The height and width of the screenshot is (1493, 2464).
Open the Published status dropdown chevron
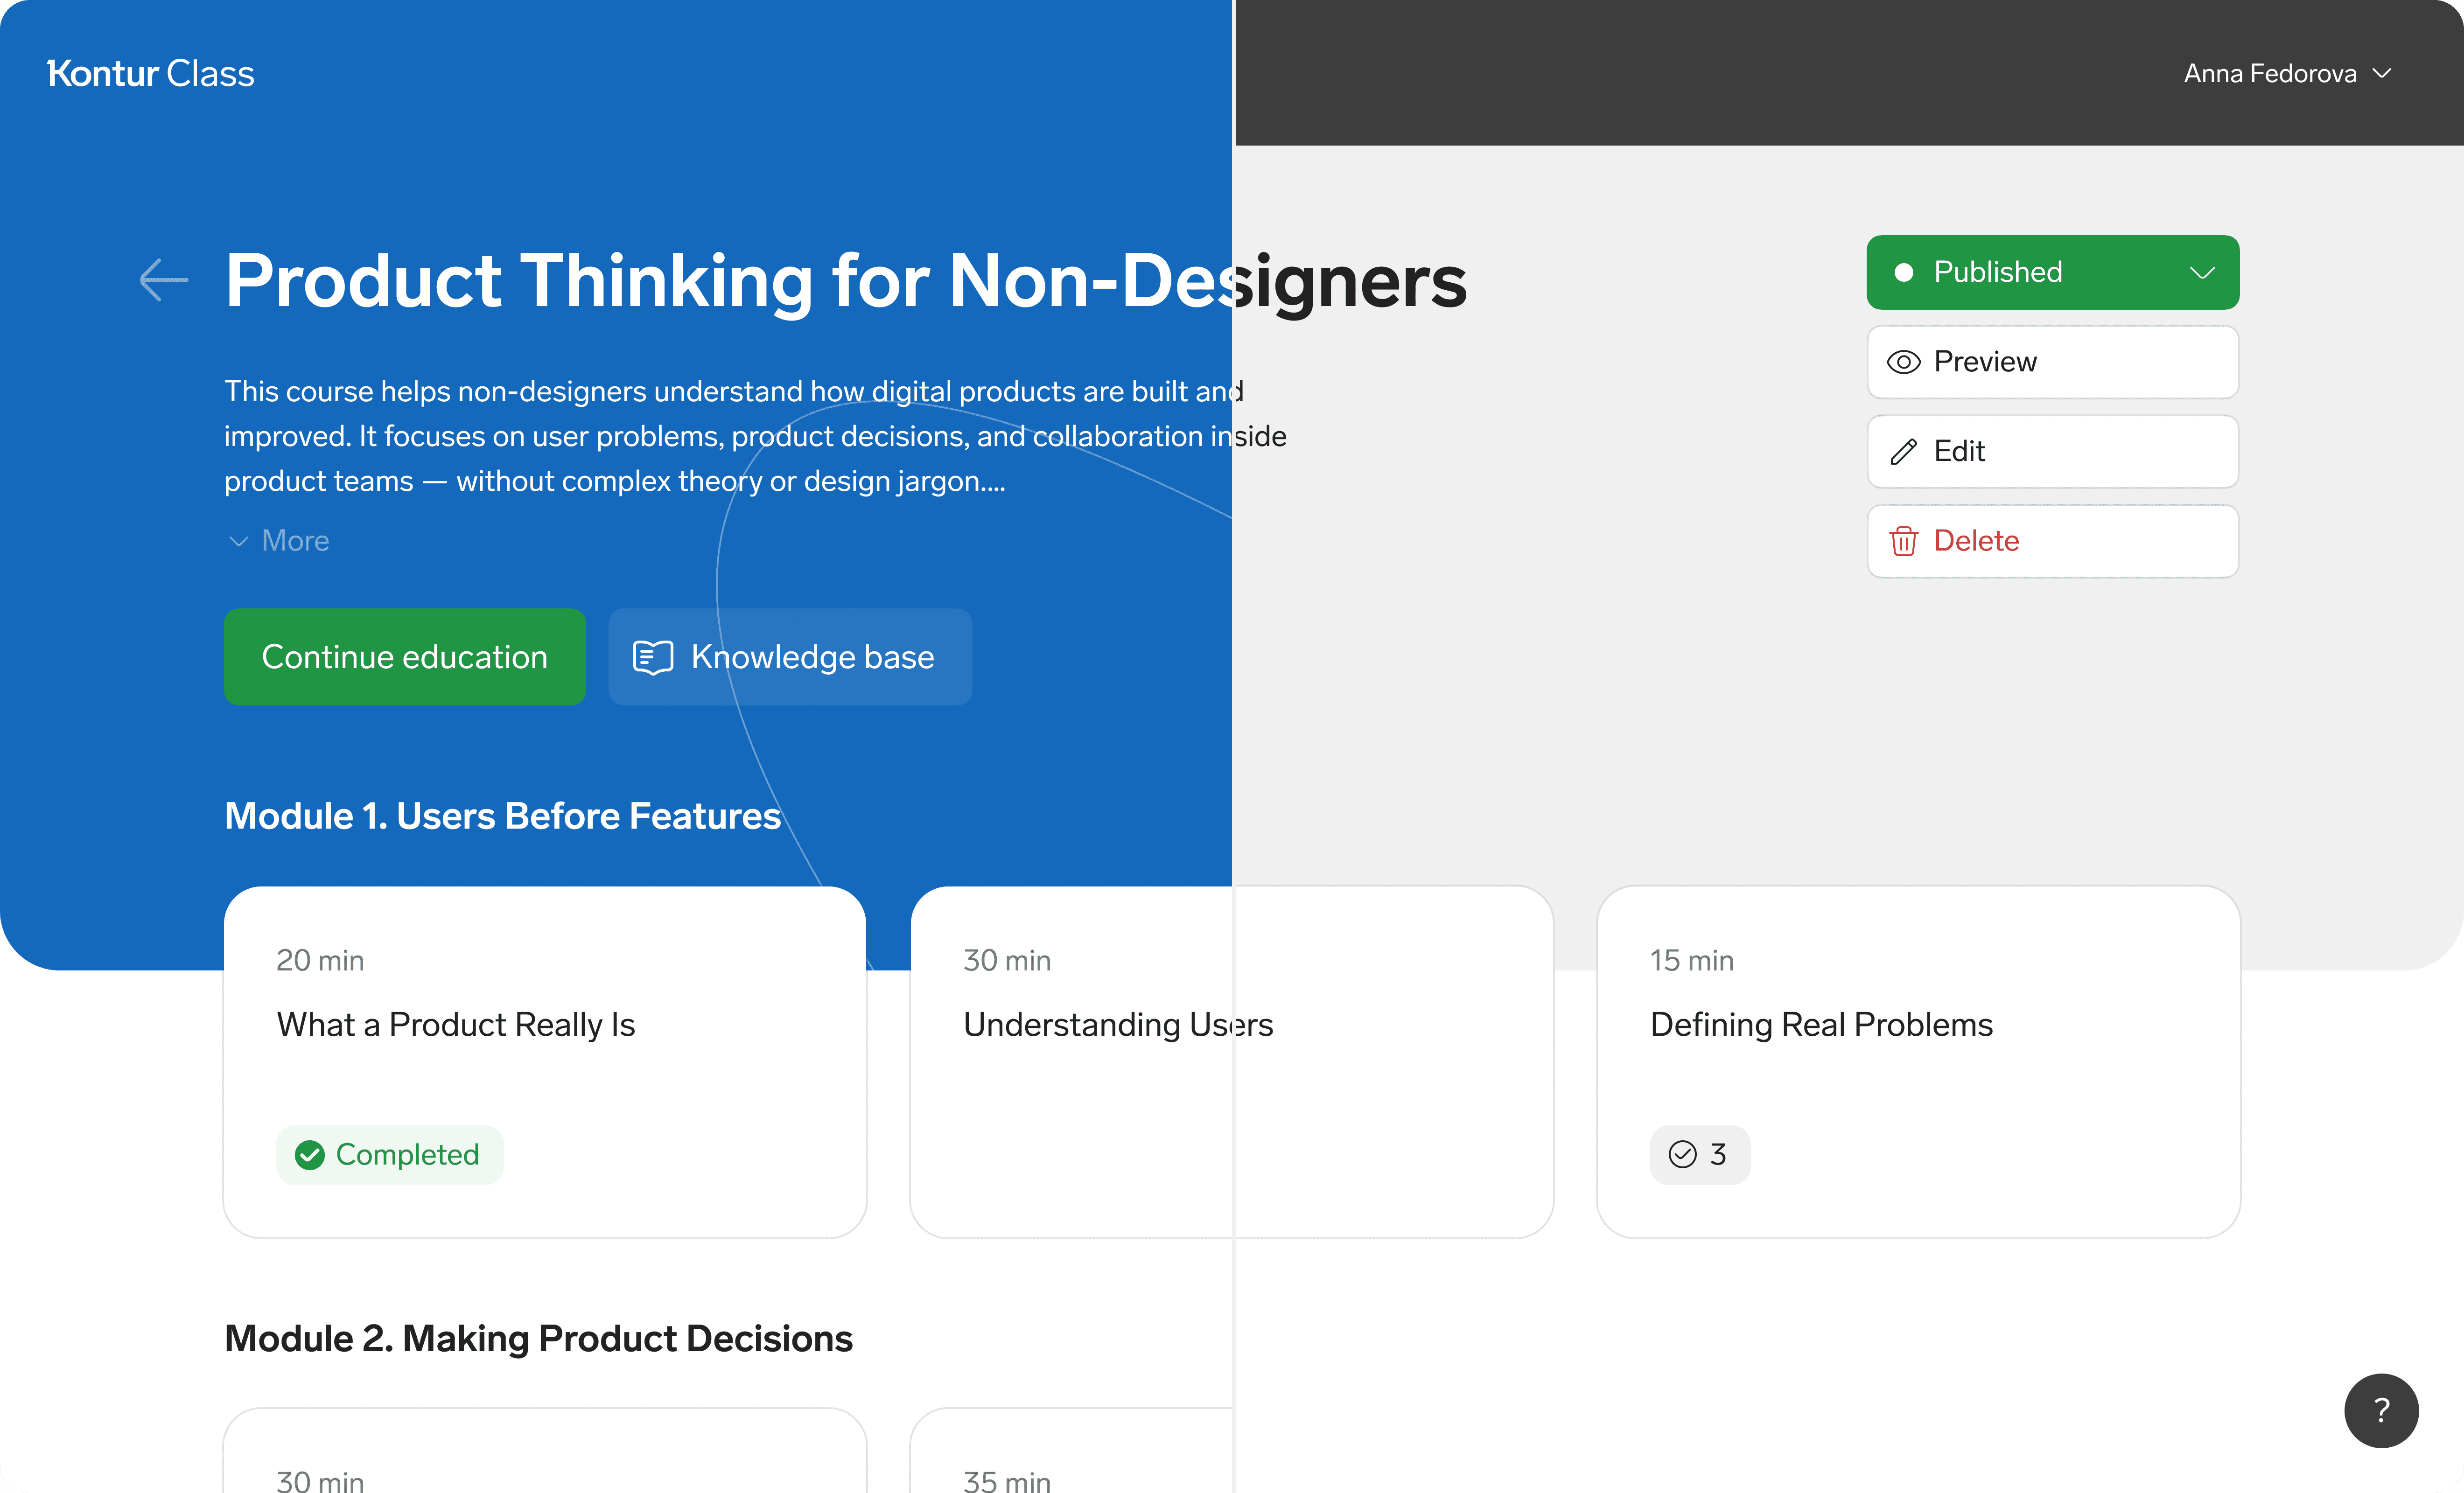coord(2202,272)
